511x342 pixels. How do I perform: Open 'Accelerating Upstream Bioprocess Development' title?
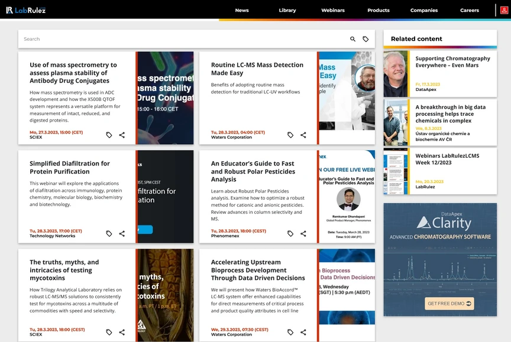coord(258,270)
